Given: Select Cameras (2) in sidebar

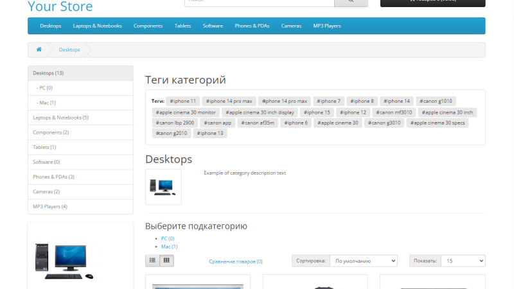Looking at the screenshot, I should 81,191.
